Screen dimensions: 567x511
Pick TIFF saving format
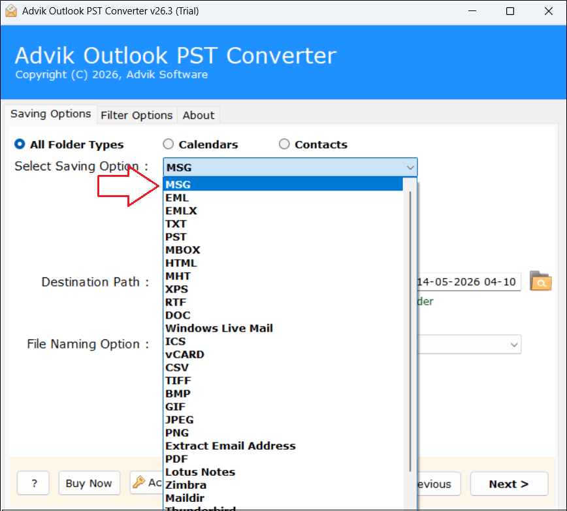pyautogui.click(x=283, y=380)
